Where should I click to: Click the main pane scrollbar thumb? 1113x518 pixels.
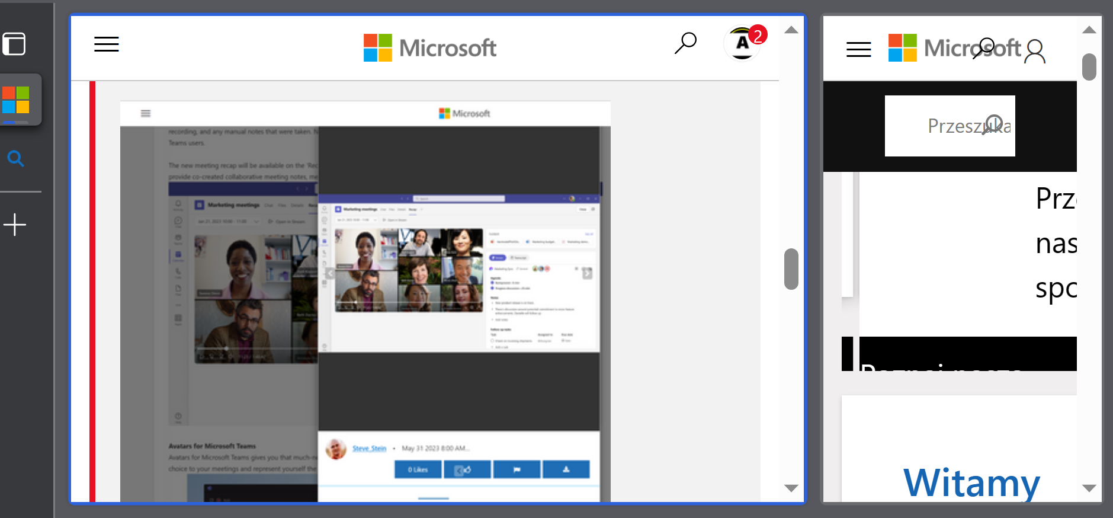(x=791, y=269)
